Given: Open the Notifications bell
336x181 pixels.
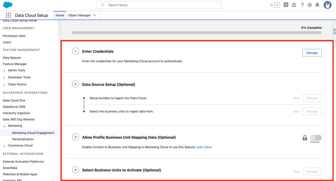Looking at the screenshot, I should (317, 5).
